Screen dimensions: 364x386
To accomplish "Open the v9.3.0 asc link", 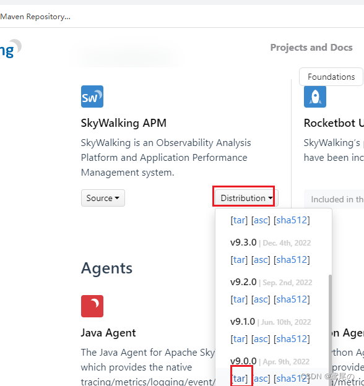I will [x=261, y=260].
